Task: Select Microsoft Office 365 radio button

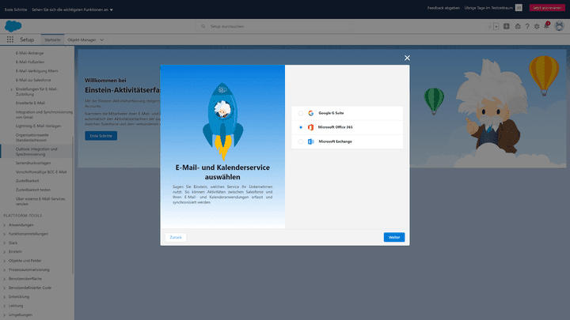Action: tap(301, 127)
